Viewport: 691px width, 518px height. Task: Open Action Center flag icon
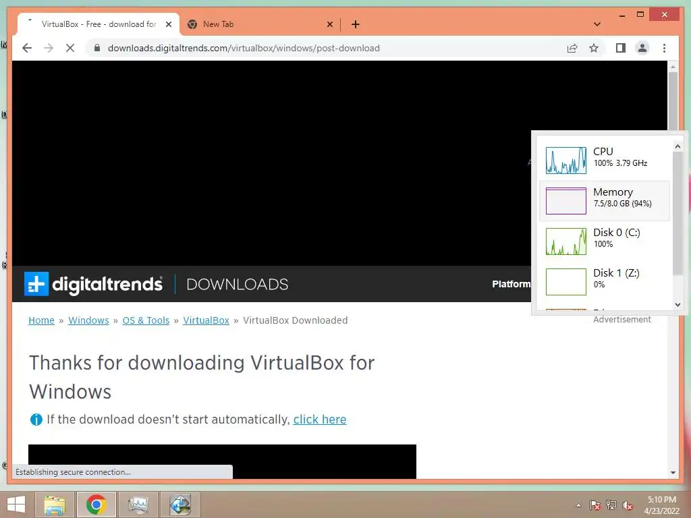(x=595, y=505)
